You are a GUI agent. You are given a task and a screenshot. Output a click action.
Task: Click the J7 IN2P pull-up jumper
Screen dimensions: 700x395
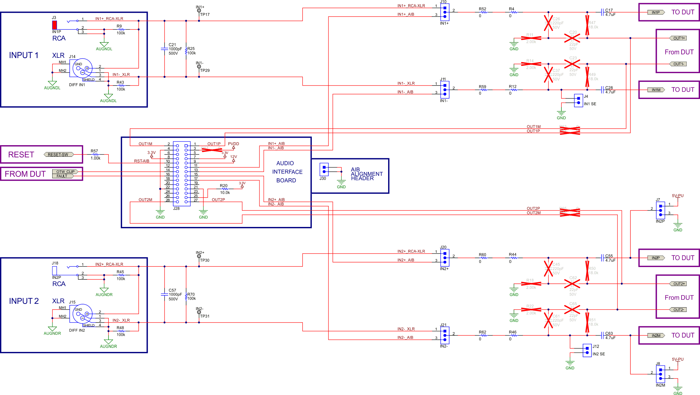660,210
